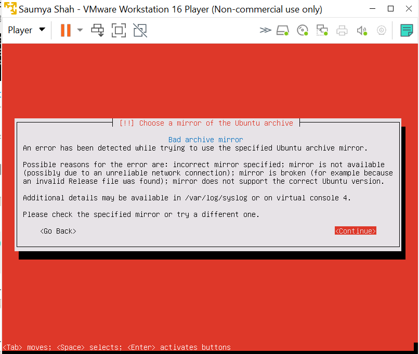Screen dimensions: 419x354
Task: Click the grayed-out camera device icon
Action: pos(381,31)
